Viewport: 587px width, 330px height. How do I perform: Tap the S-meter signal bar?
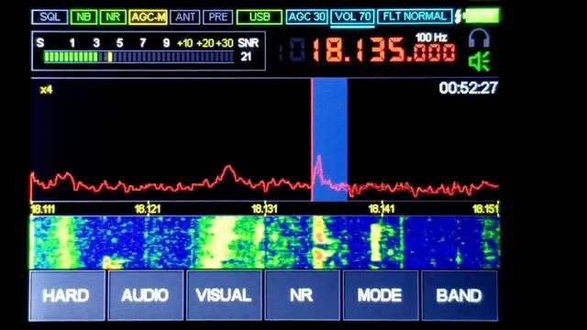(x=138, y=57)
